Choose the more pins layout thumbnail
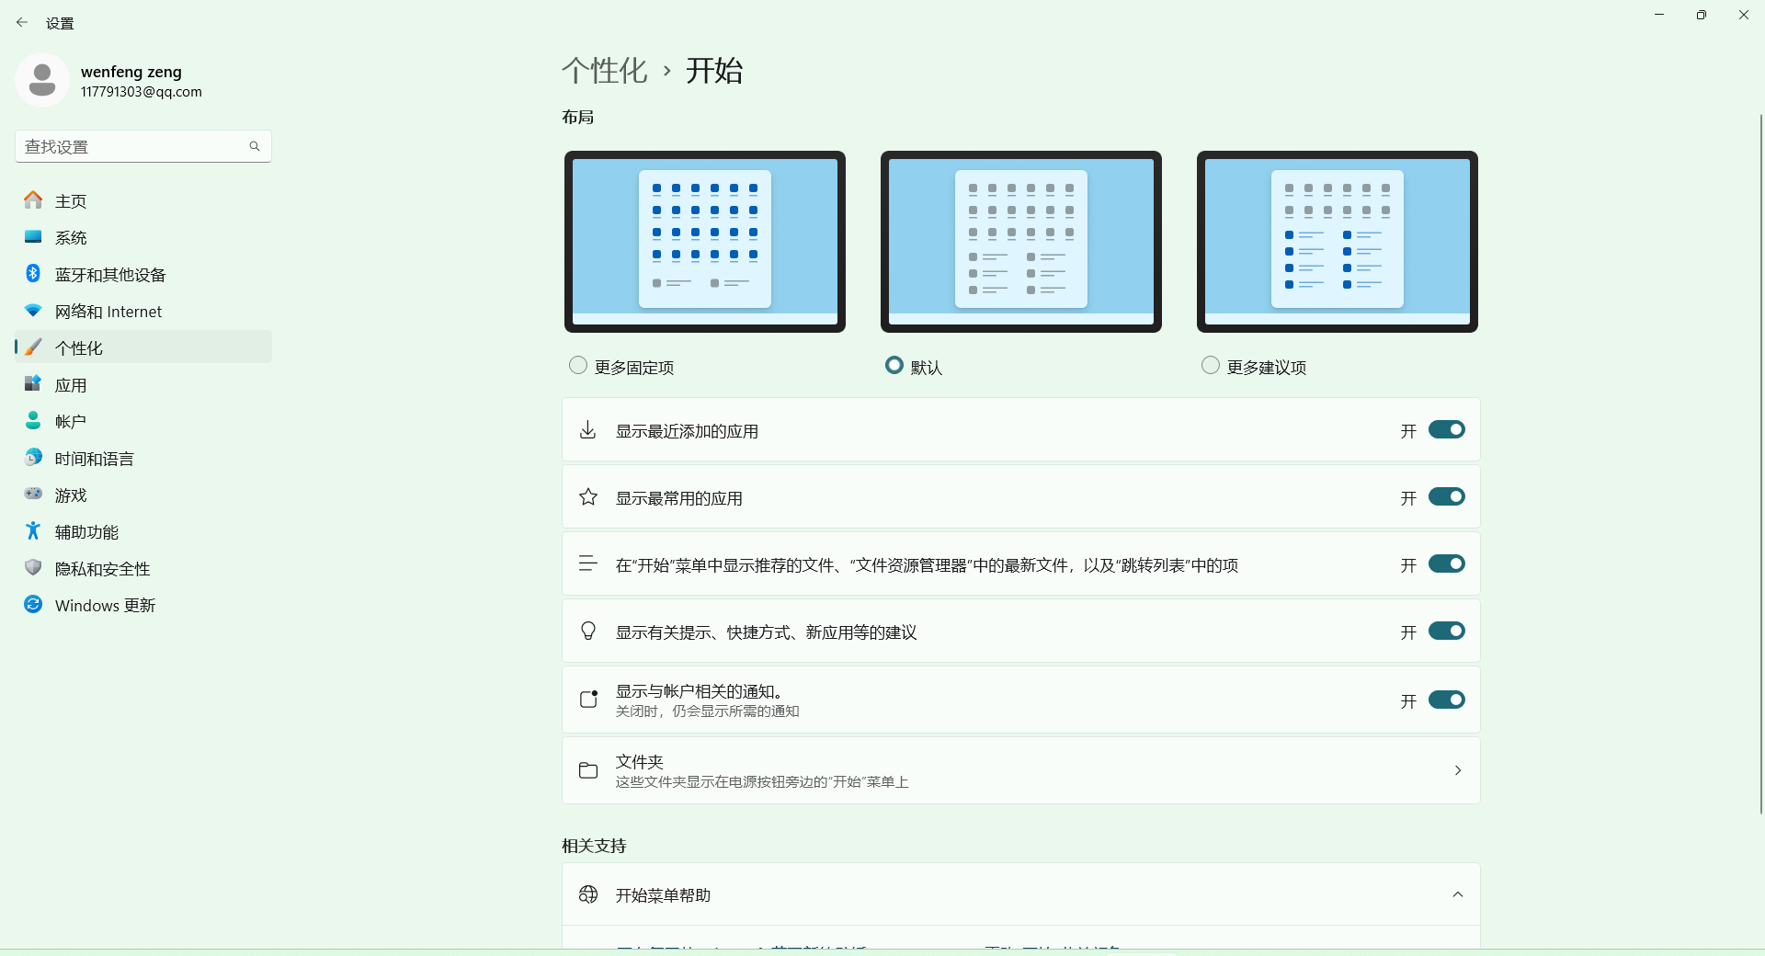This screenshot has width=1765, height=956. (705, 242)
